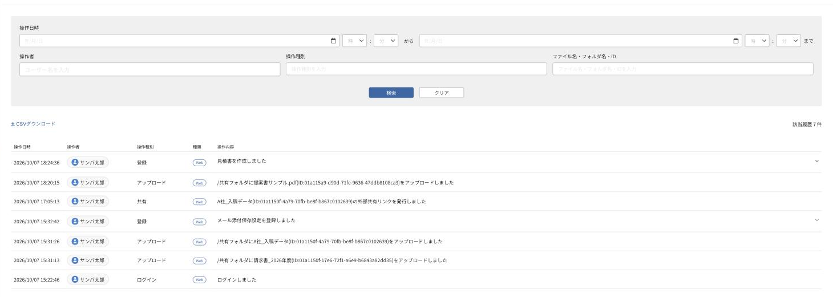Click user avatar icon in 18:24:36 row

click(x=75, y=162)
